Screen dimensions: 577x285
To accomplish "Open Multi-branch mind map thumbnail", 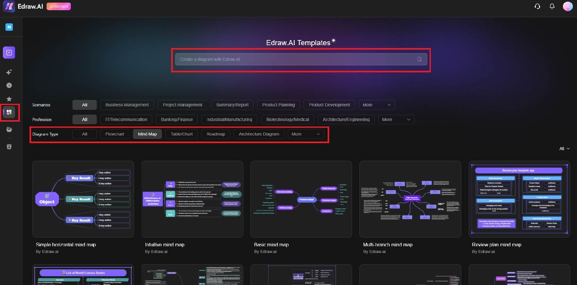I will [x=410, y=199].
